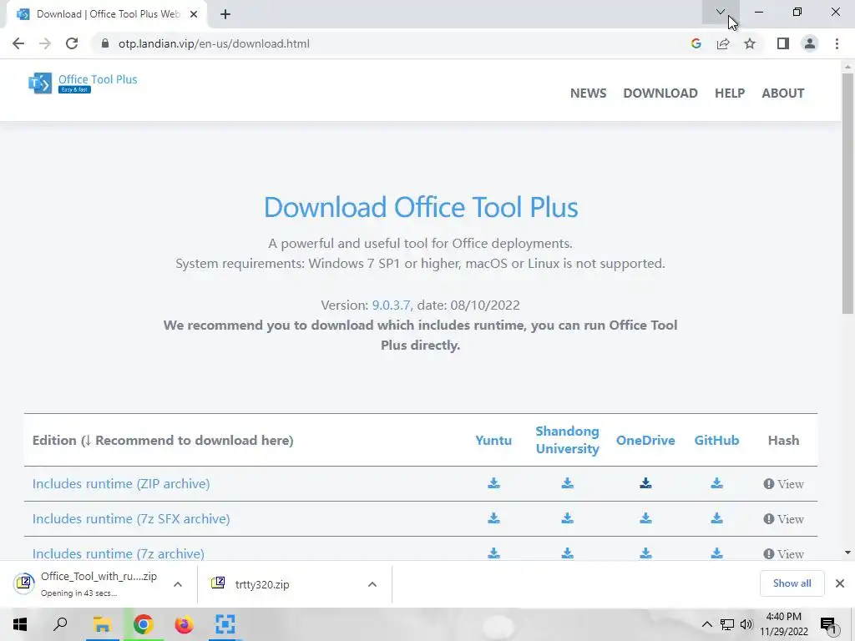The width and height of the screenshot is (855, 641).
Task: Close the downloads bar
Action: coord(840,583)
